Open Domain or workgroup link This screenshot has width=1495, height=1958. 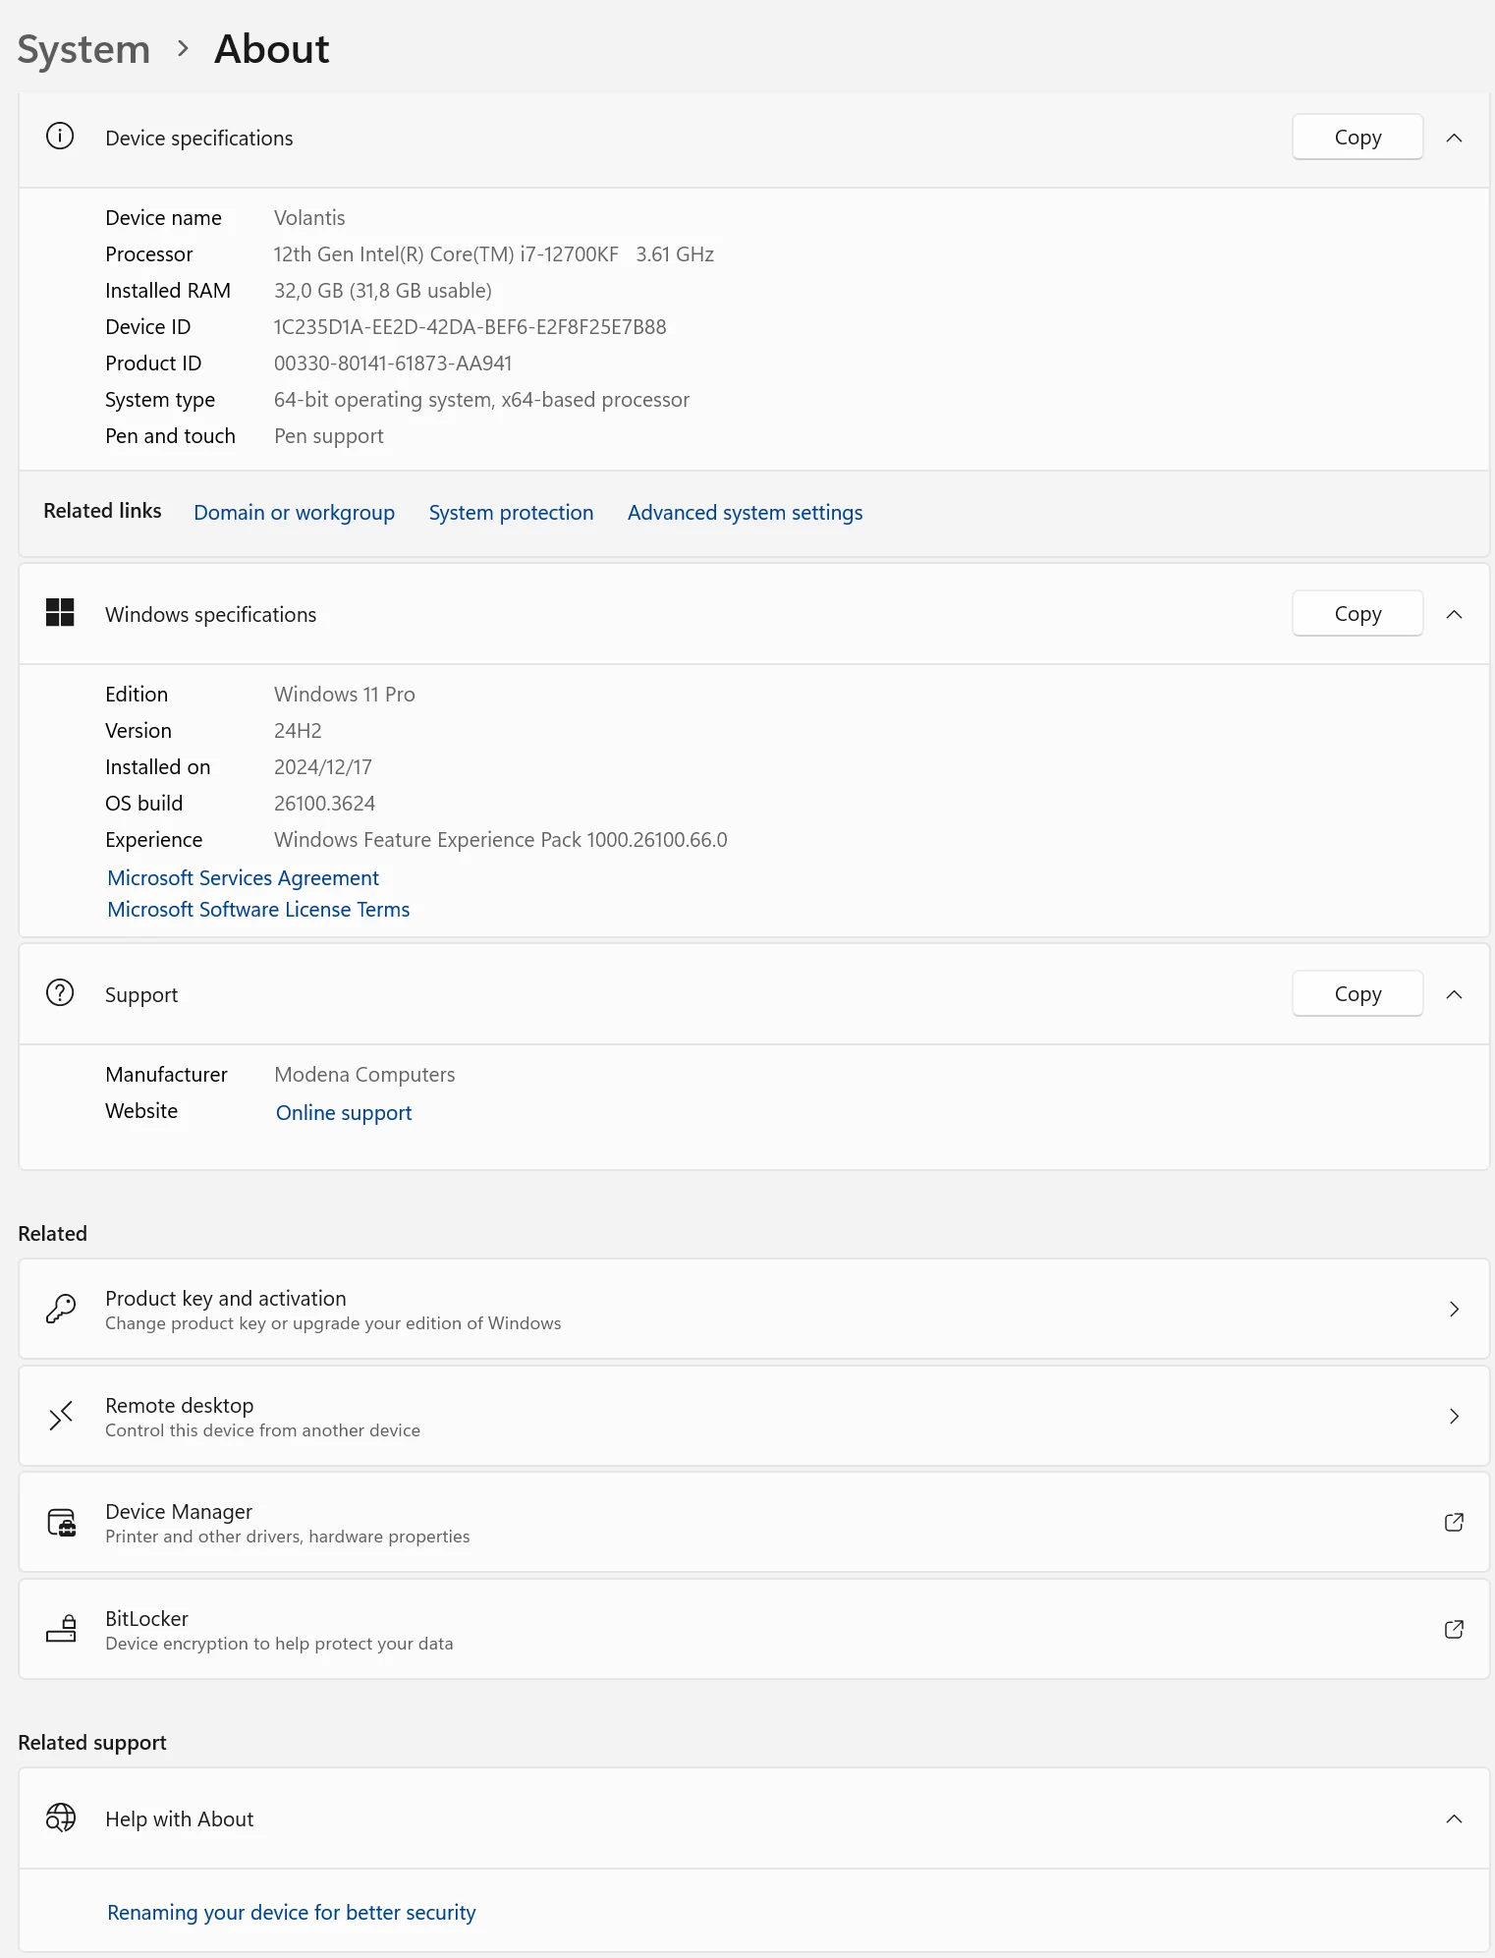pos(294,513)
